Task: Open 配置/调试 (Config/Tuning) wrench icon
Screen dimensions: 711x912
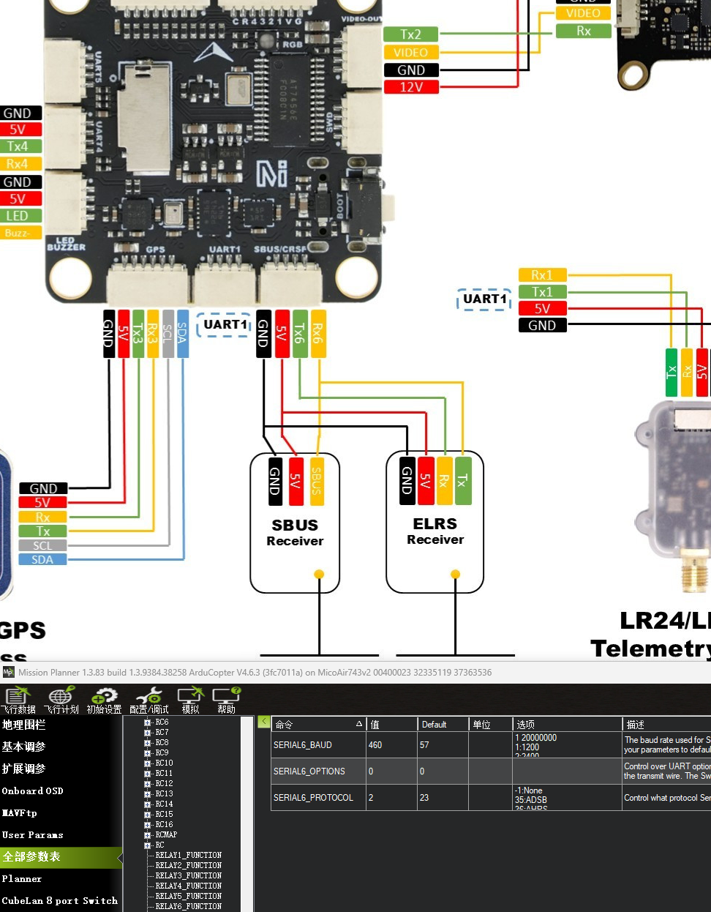Action: (149, 700)
